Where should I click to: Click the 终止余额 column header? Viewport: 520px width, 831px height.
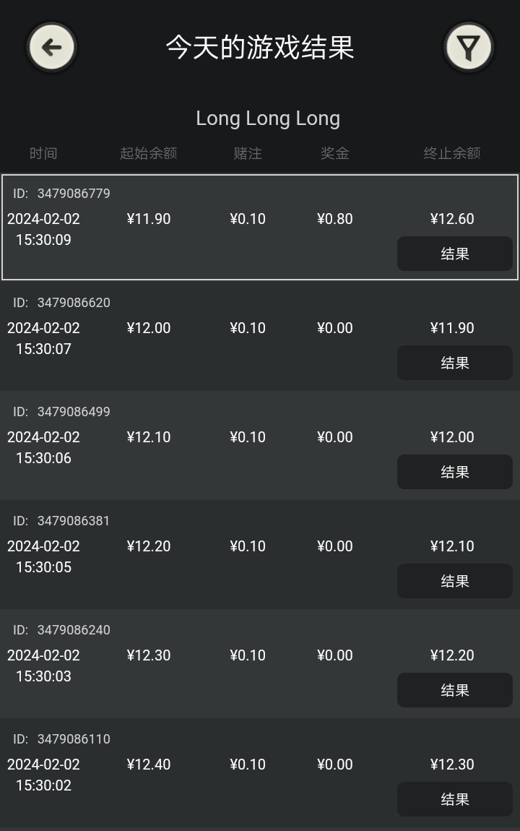click(x=452, y=153)
